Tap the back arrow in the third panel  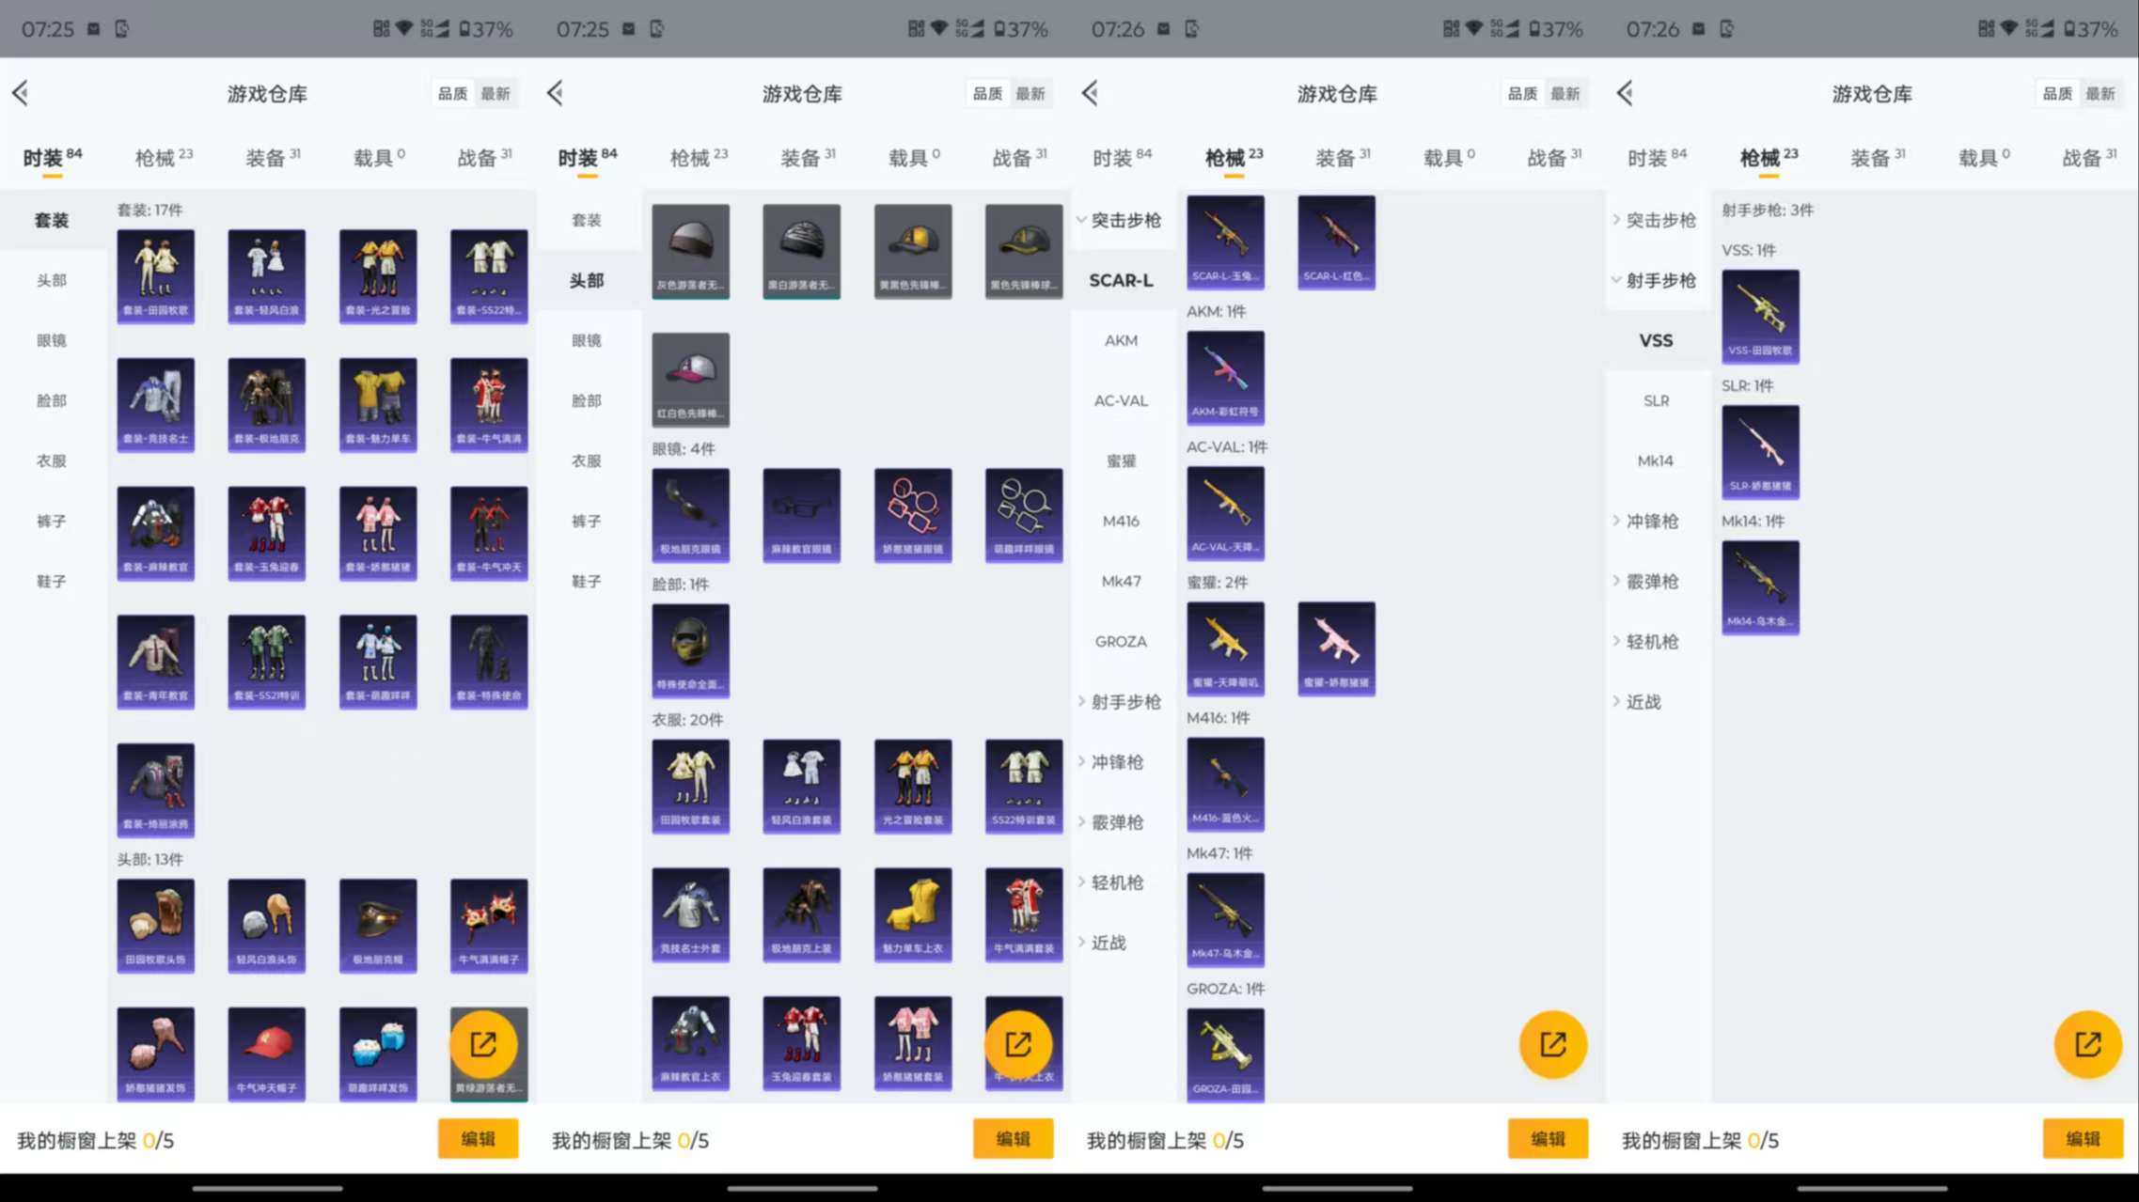[1089, 93]
